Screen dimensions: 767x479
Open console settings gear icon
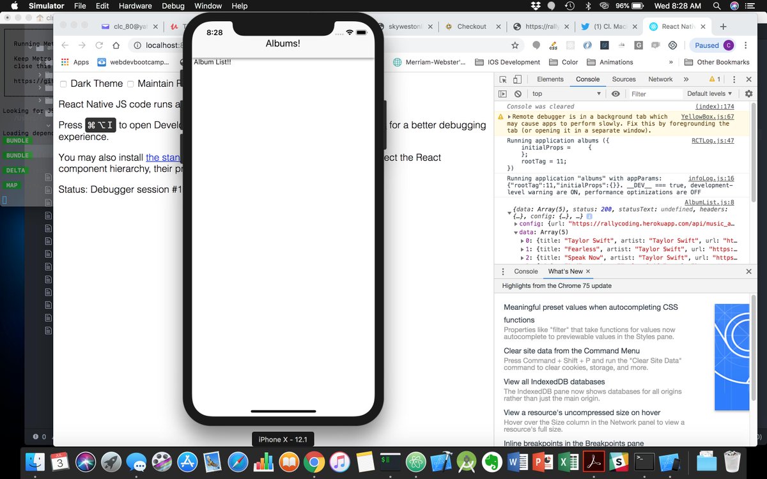pos(748,94)
